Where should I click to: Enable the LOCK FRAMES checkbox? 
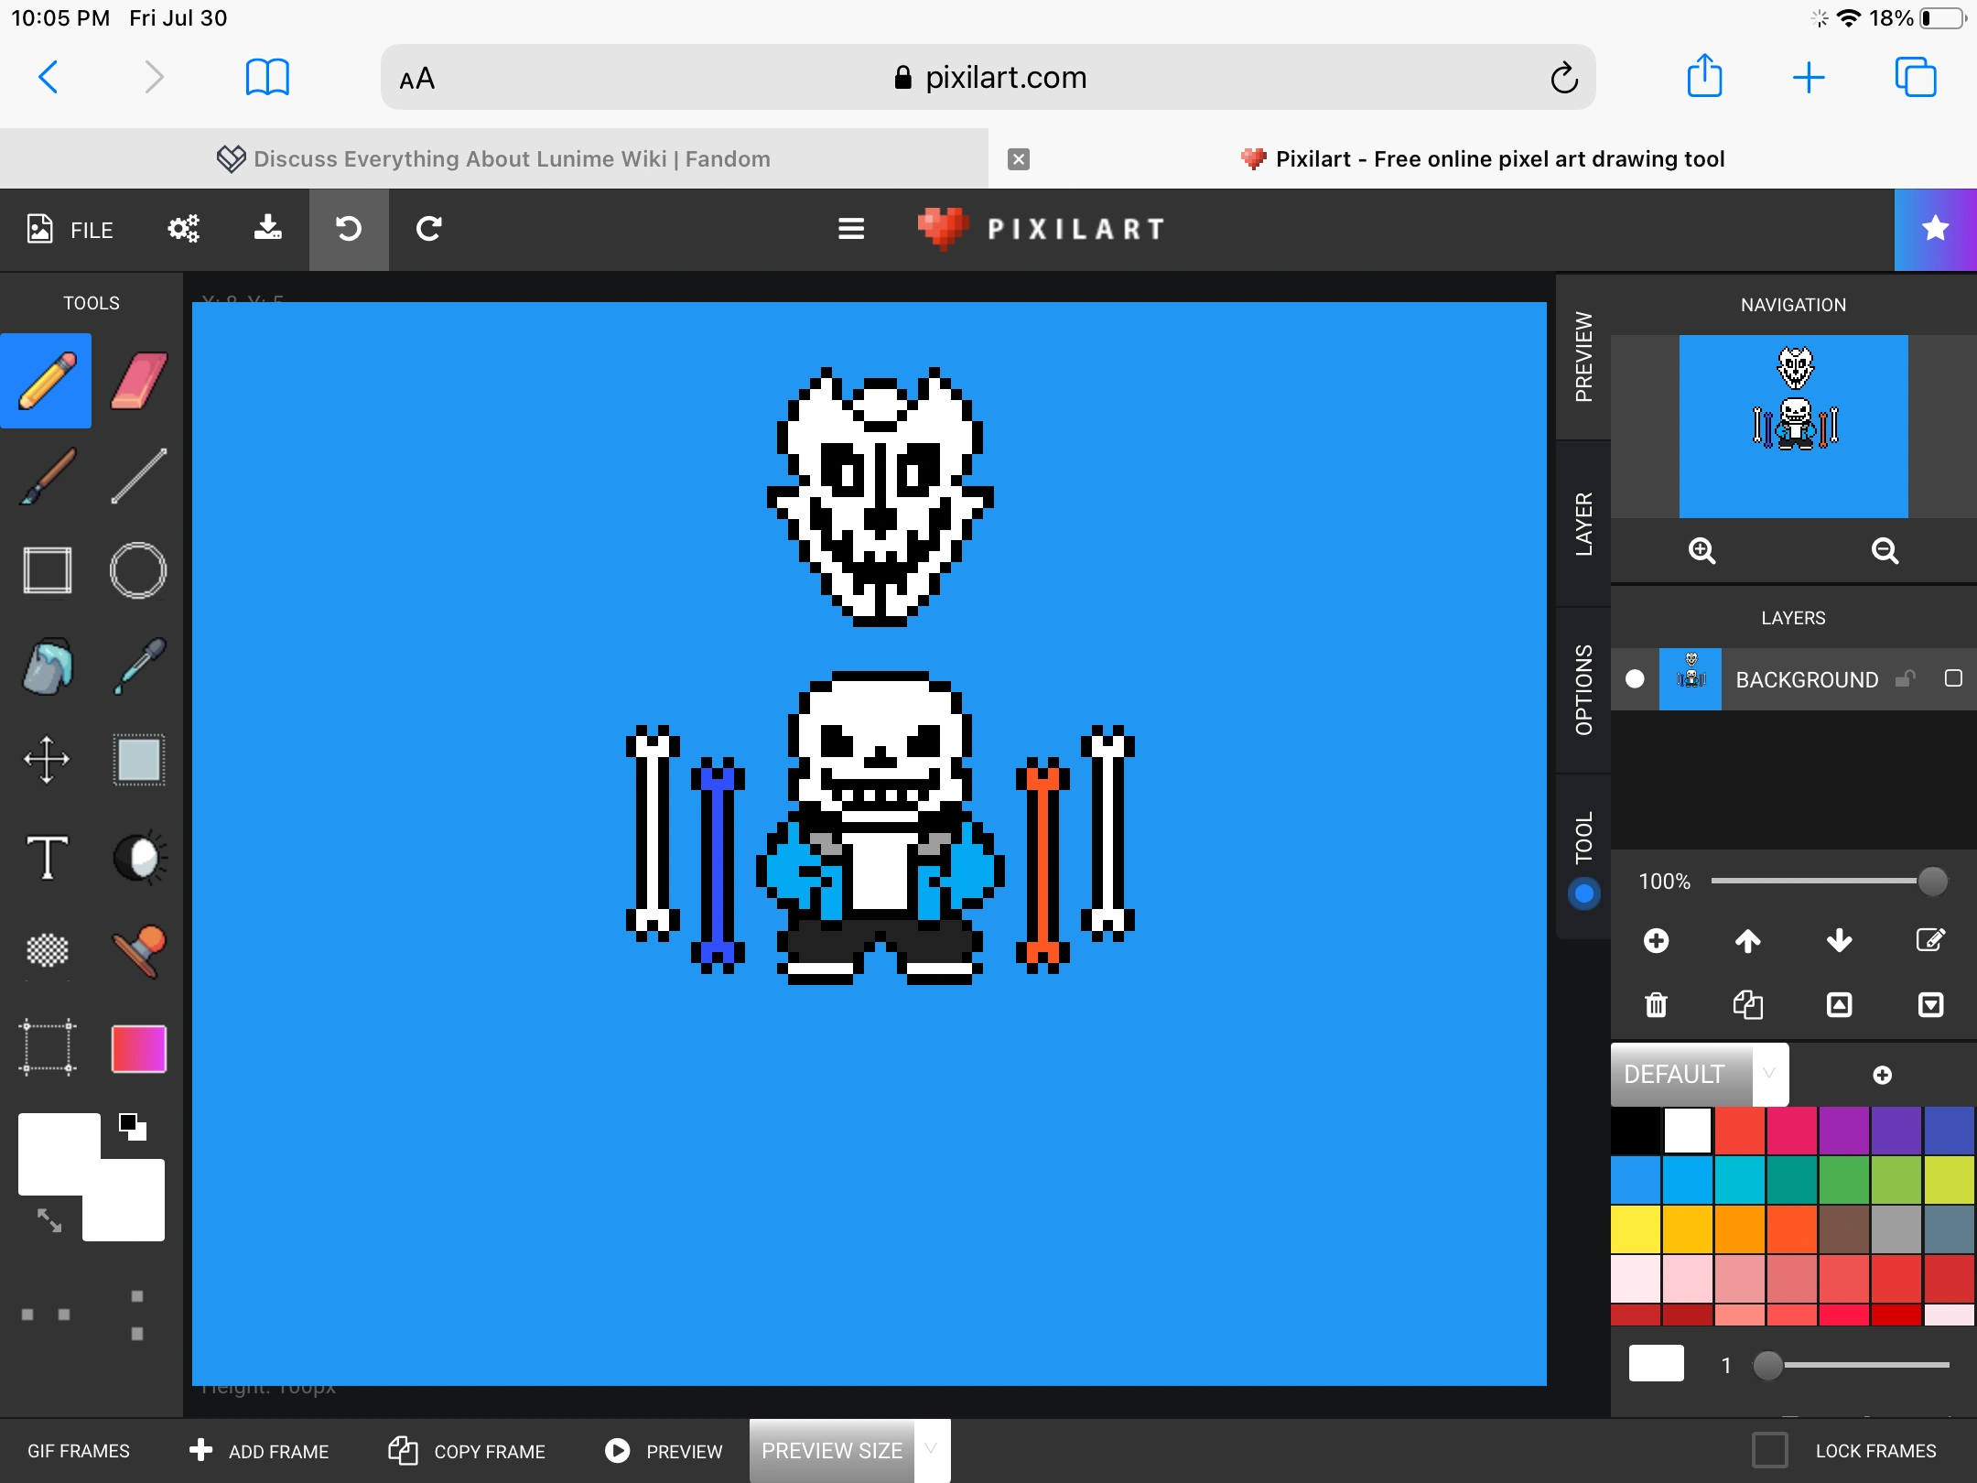(1769, 1450)
